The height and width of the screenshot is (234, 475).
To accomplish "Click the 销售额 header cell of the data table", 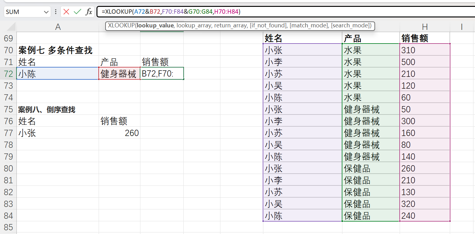I will tap(425, 38).
